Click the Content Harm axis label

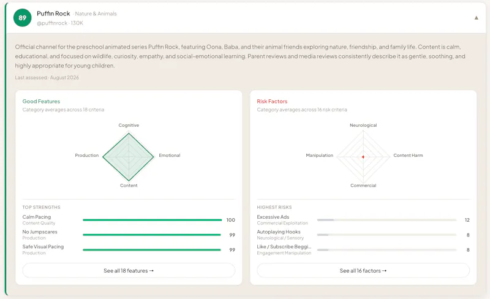(x=408, y=156)
